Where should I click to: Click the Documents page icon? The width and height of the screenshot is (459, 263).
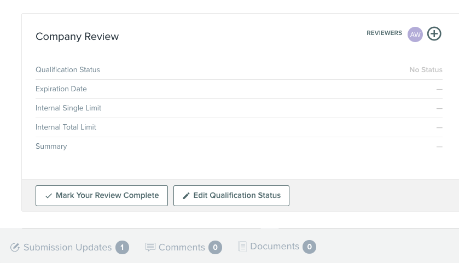(x=242, y=247)
